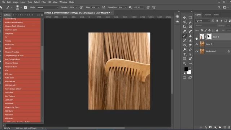
Task: Reset default foreground and background colors
Action: [x=185, y=73]
